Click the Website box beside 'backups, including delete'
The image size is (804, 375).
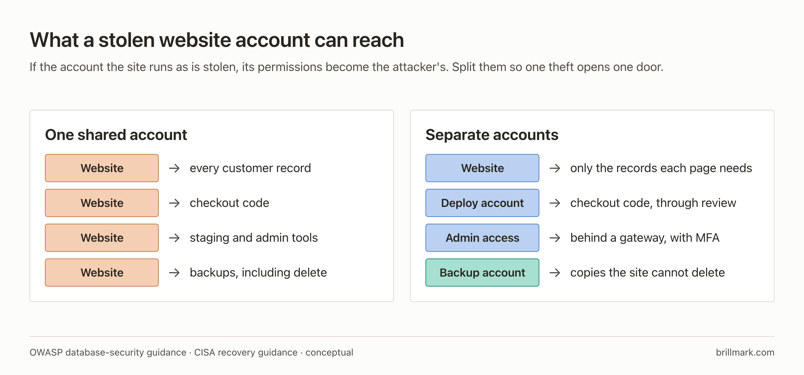102,273
